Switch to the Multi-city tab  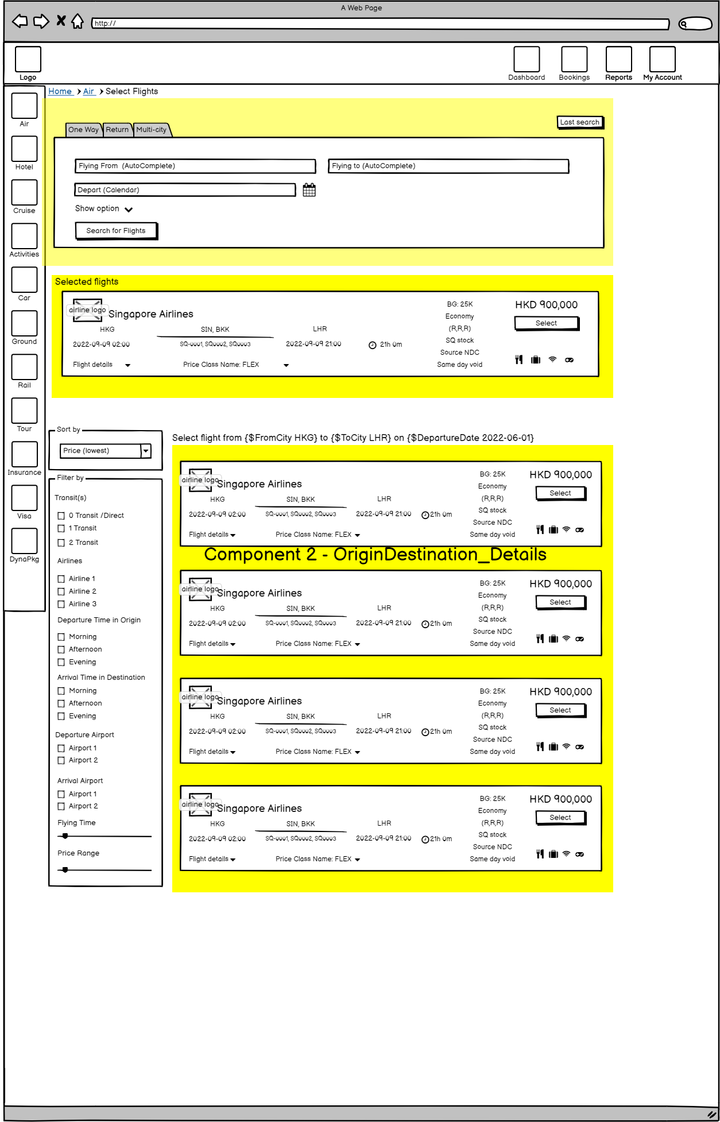152,130
